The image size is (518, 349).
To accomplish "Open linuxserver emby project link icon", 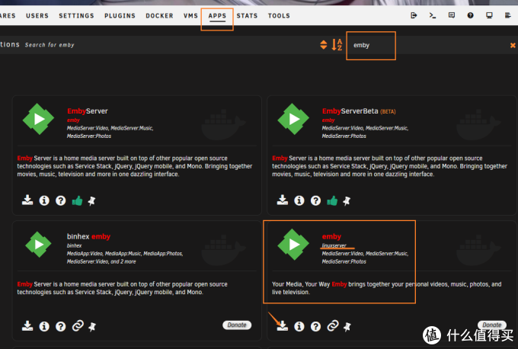I will pos(333,326).
